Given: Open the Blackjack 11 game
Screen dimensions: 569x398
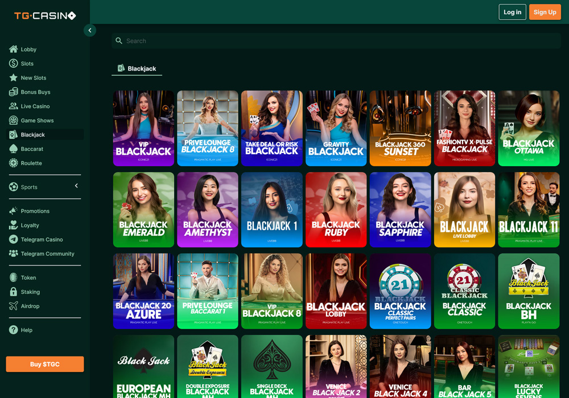Looking at the screenshot, I should tap(529, 209).
